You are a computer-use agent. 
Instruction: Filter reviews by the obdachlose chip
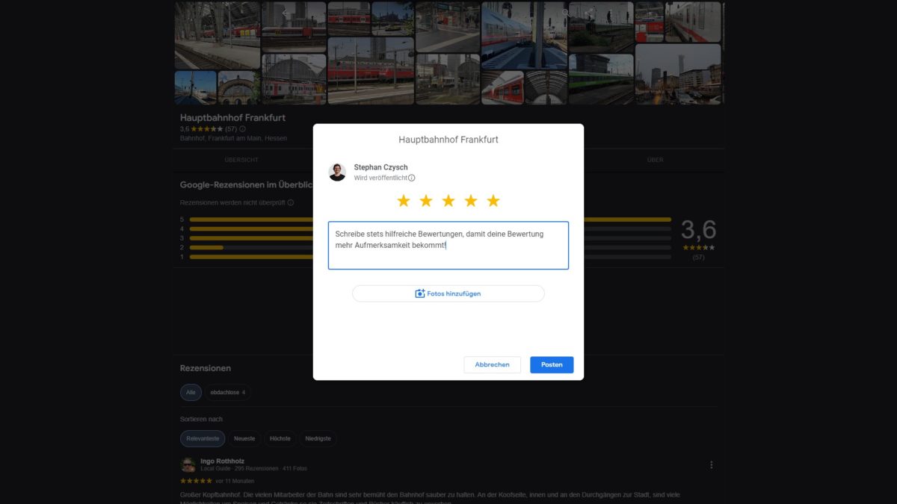coord(228,392)
